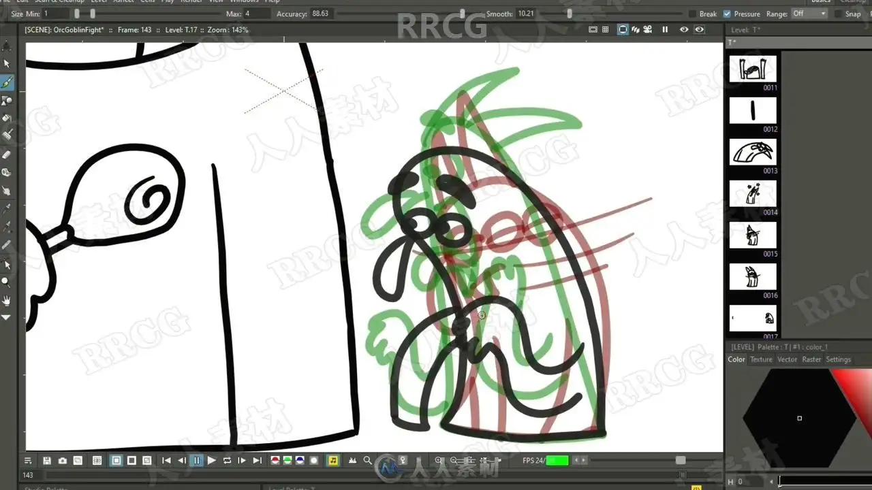This screenshot has width=872, height=490.
Task: Open the Texture tab
Action: [761, 359]
